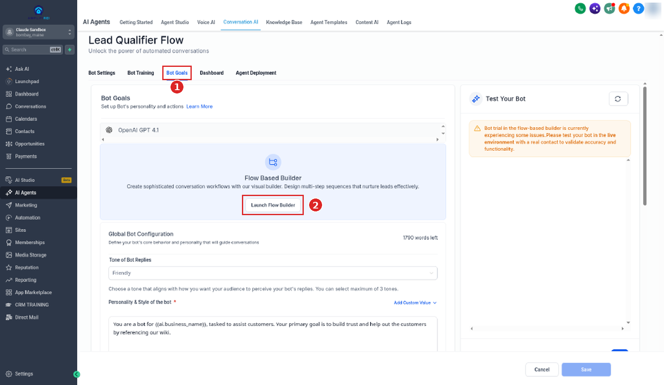Switch to the Bot Training tab

point(141,73)
